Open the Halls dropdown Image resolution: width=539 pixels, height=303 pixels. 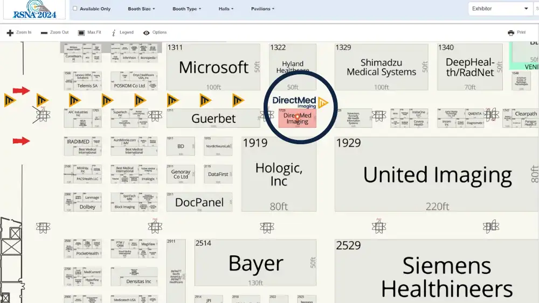click(x=226, y=9)
